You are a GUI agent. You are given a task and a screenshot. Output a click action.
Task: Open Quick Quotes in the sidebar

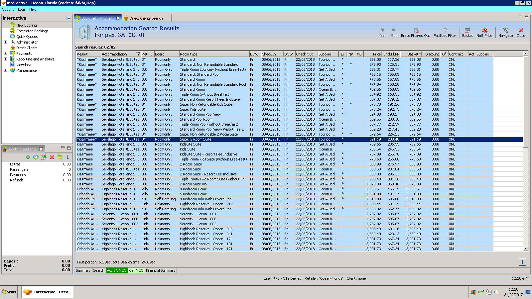(x=27, y=37)
